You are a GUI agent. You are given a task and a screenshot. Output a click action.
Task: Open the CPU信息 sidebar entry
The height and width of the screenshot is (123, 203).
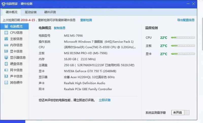14,33
